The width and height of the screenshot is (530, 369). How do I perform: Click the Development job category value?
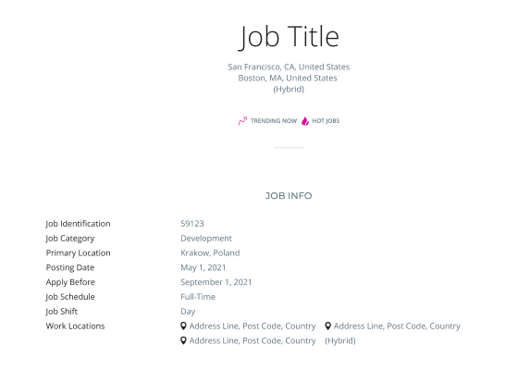[206, 239]
